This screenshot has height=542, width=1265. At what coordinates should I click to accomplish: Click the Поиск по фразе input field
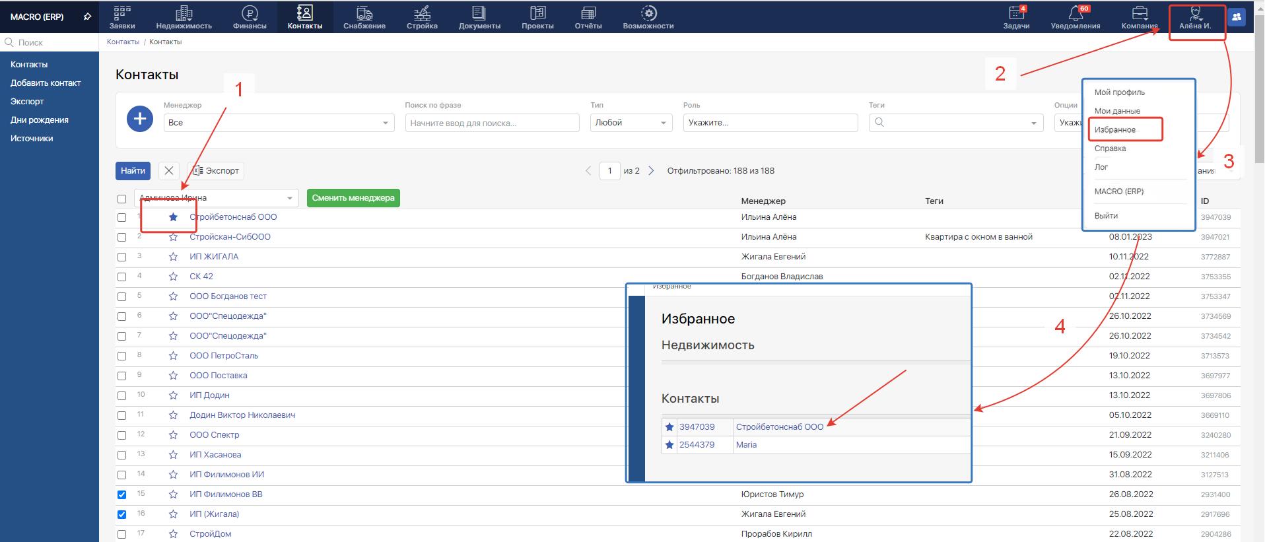[x=492, y=123]
